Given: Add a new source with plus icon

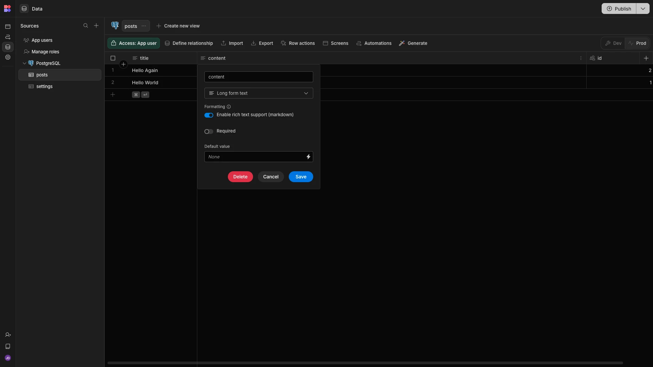Looking at the screenshot, I should 96,26.
